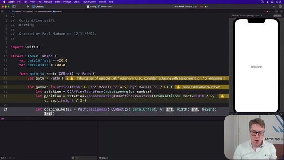The image size is (284, 160).
Task: Click the warning icon on line 19
Action: click(x=222, y=96)
